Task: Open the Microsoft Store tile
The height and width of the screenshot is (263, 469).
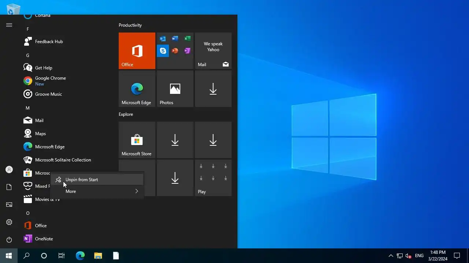Action: pyautogui.click(x=137, y=140)
